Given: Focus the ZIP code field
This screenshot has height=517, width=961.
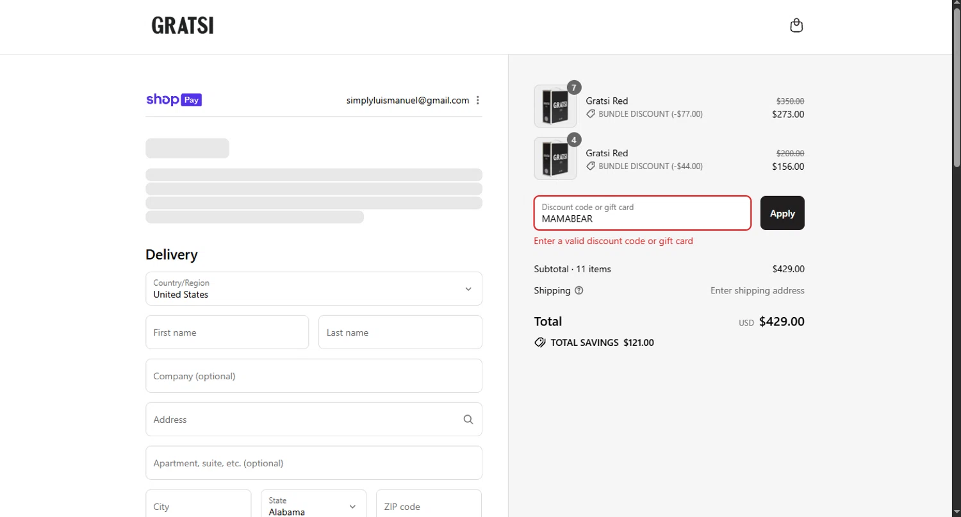Looking at the screenshot, I should (x=429, y=506).
